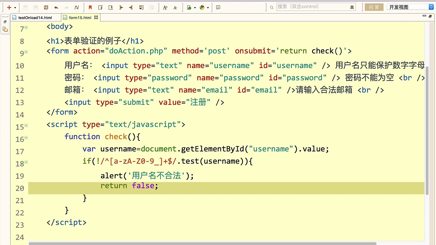Viewport: 436px width, 245px height.
Task: Click the restore view icon in left sidebar
Action: [5, 22]
